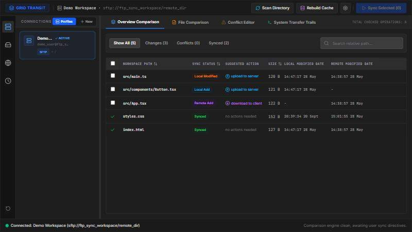This screenshot has width=412, height=232.
Task: Click the workspace icon beside Demo Workspace
Action: pos(60,8)
